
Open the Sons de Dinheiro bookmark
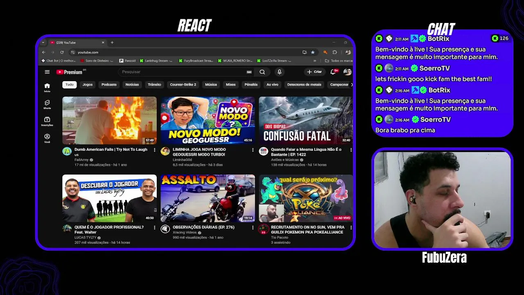pos(97,61)
